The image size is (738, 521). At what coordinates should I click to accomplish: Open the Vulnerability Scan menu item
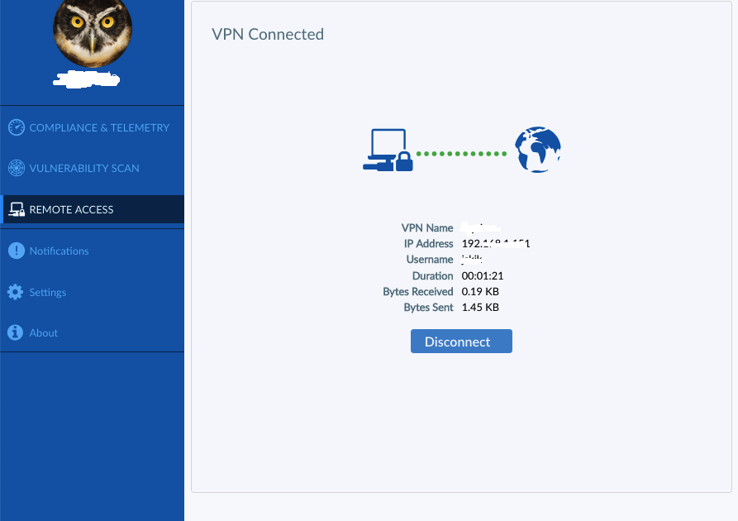tap(84, 168)
